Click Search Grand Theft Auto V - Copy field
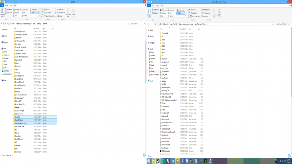 283,24
